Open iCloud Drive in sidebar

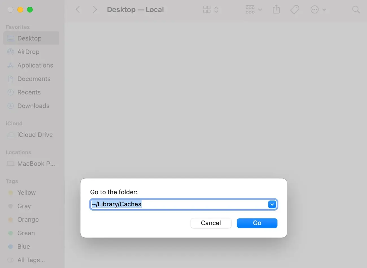pyautogui.click(x=35, y=135)
